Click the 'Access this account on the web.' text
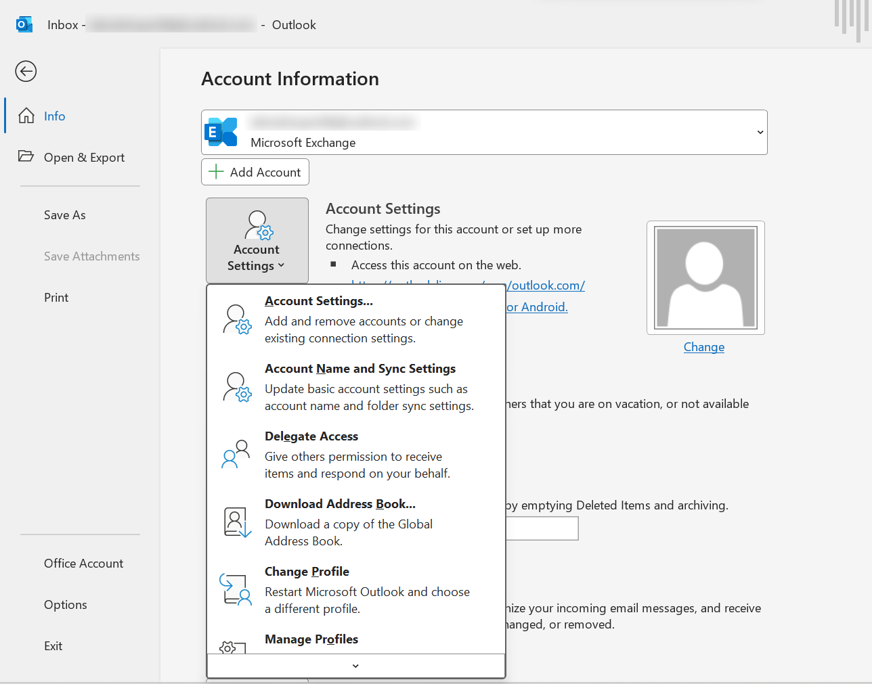 [436, 265]
